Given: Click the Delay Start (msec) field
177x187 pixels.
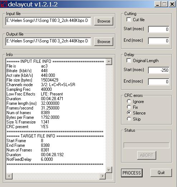Looking at the screenshot, I should pos(159,70).
